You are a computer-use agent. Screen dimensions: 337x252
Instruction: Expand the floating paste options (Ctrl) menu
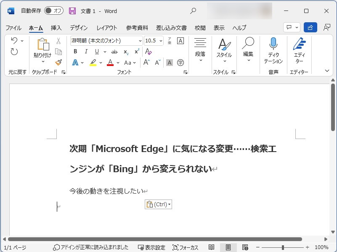[167, 204]
